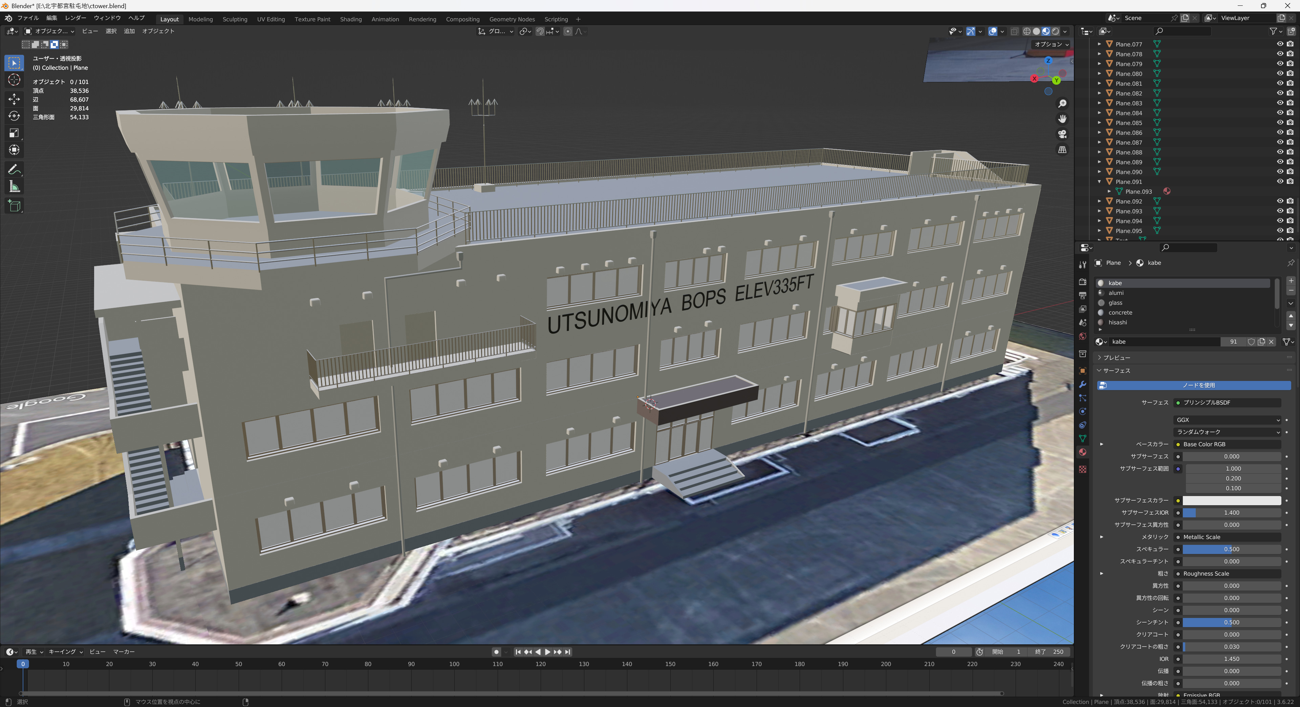Expand the プレビュー panel
This screenshot has width=1300, height=707.
point(1116,358)
